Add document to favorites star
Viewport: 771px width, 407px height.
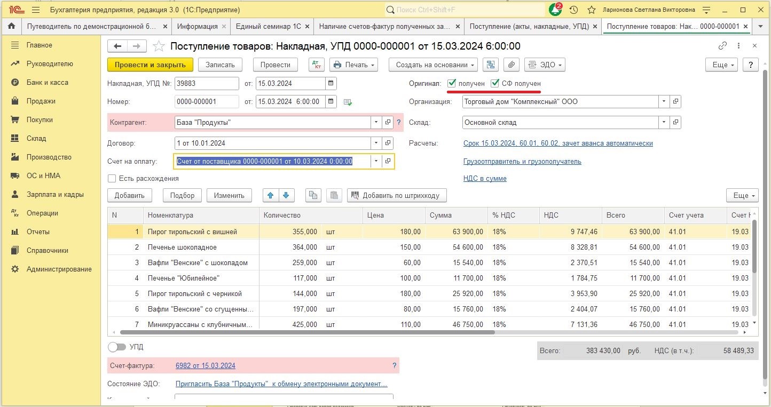158,46
